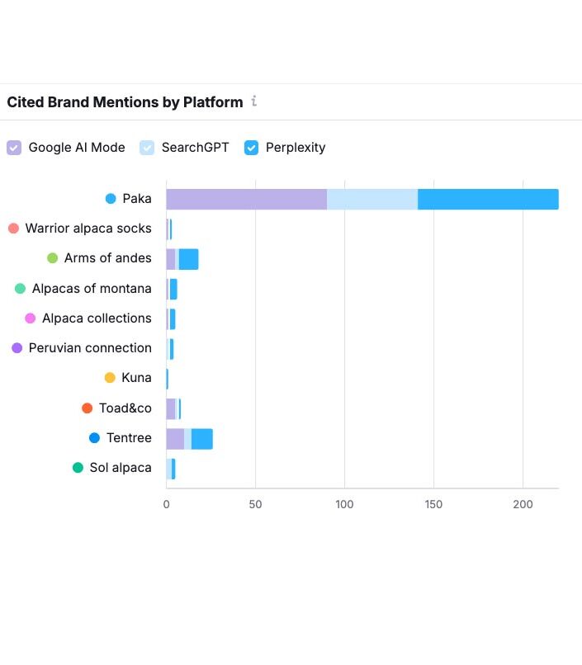Click the Warrior alpaca socks color dot
This screenshot has width=582, height=665.
[13, 229]
